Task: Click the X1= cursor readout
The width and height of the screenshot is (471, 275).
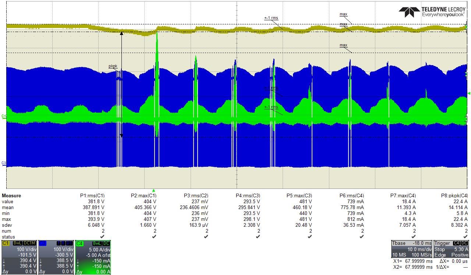Action: [413, 261]
